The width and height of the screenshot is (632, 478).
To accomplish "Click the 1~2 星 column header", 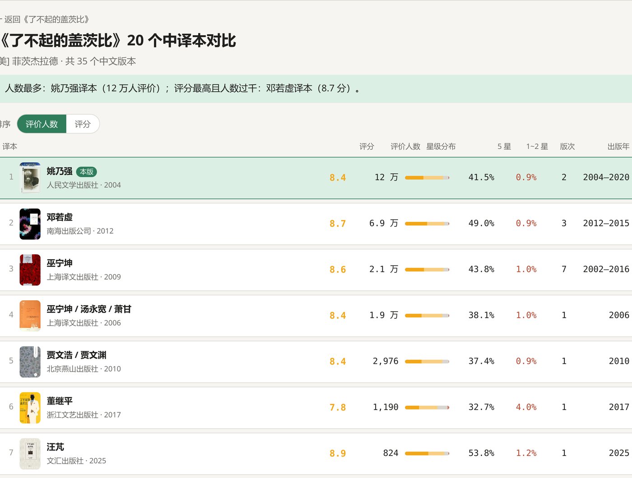I will coord(537,147).
